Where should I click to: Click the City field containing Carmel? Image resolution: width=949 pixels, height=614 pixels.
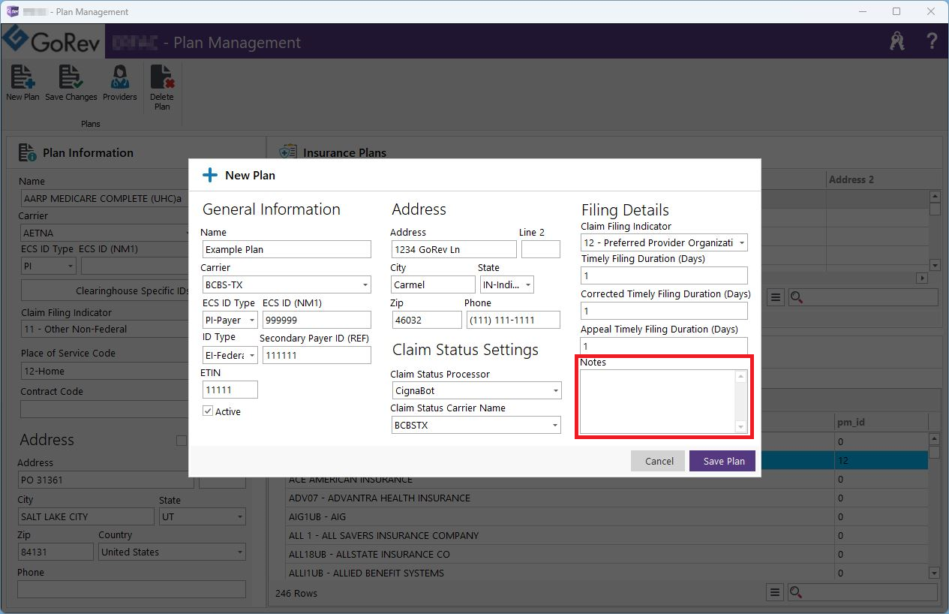pyautogui.click(x=434, y=284)
